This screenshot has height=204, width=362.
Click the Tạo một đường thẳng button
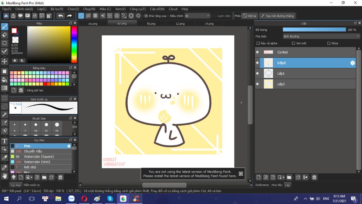(x=277, y=16)
